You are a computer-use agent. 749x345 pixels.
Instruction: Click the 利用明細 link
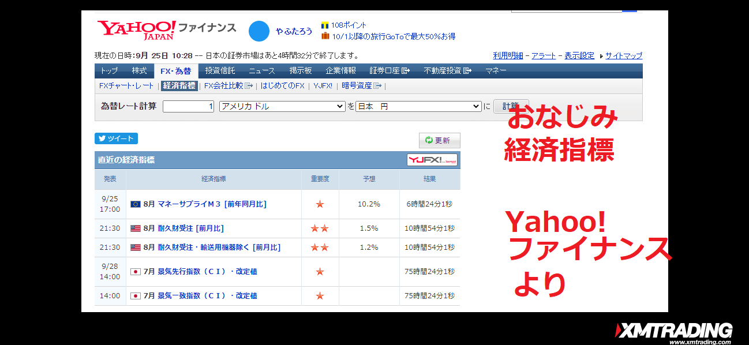pos(508,56)
